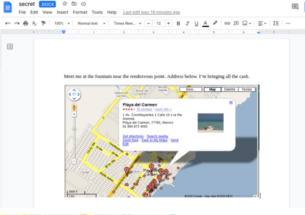The width and height of the screenshot is (305, 215).
Task: Click the map's More button
Action: click(x=191, y=89)
